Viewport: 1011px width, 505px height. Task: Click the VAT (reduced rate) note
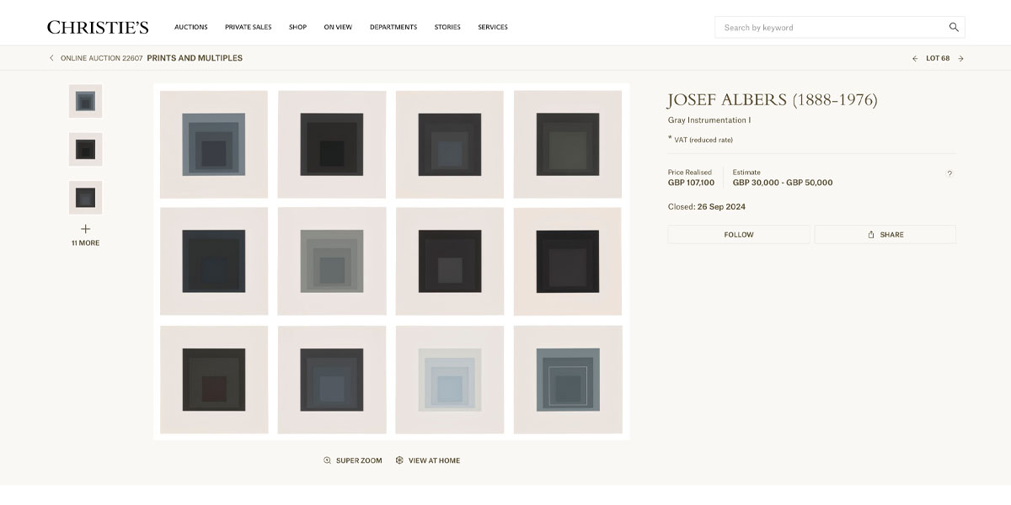[700, 140]
